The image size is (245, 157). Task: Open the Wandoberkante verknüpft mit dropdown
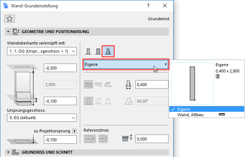[42, 51]
